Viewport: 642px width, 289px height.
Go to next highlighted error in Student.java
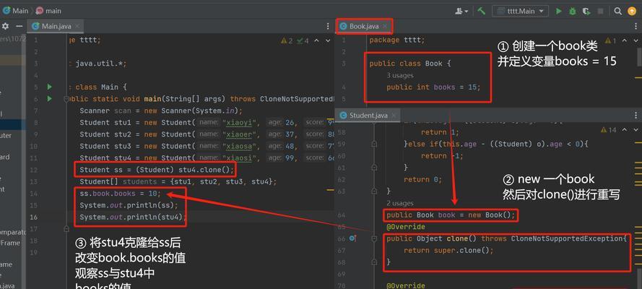634,130
